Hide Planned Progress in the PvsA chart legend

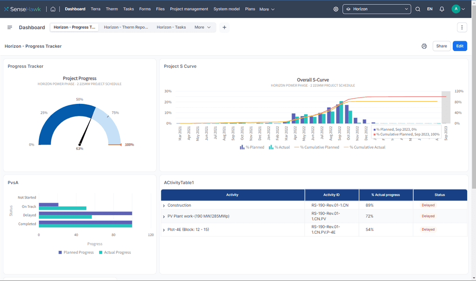point(76,252)
